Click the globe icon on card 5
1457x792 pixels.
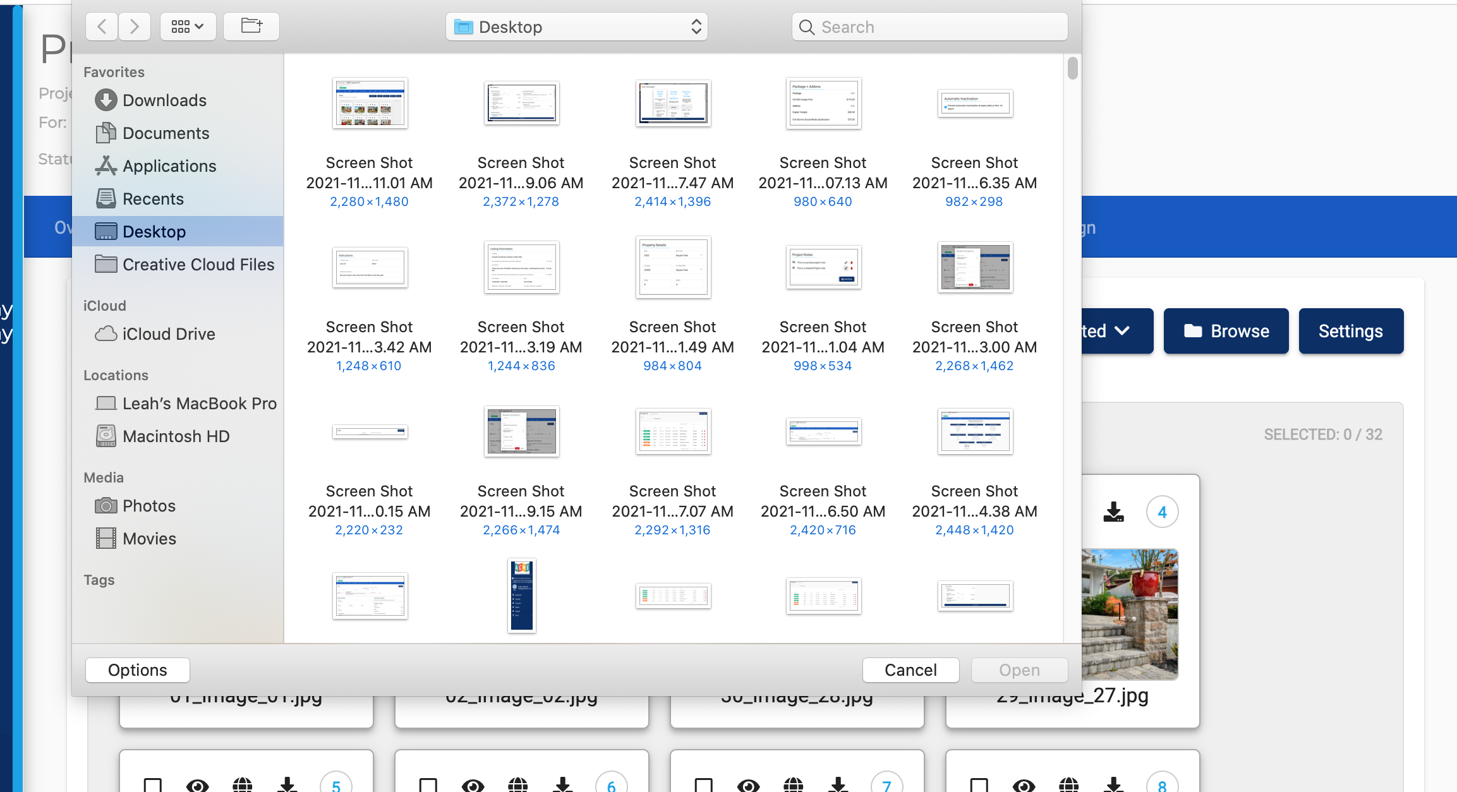pyautogui.click(x=242, y=785)
